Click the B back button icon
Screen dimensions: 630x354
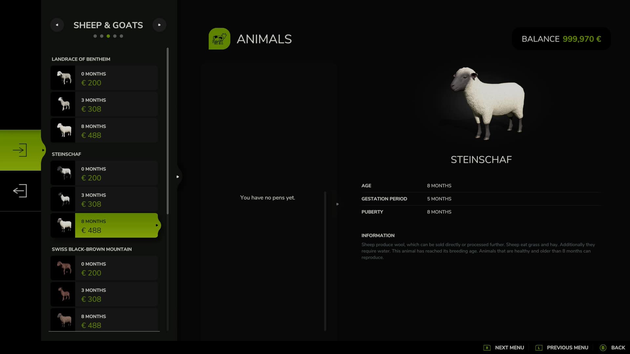coord(603,348)
